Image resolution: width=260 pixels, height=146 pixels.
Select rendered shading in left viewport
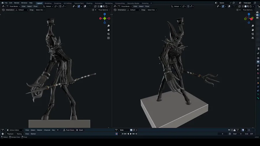106,6
